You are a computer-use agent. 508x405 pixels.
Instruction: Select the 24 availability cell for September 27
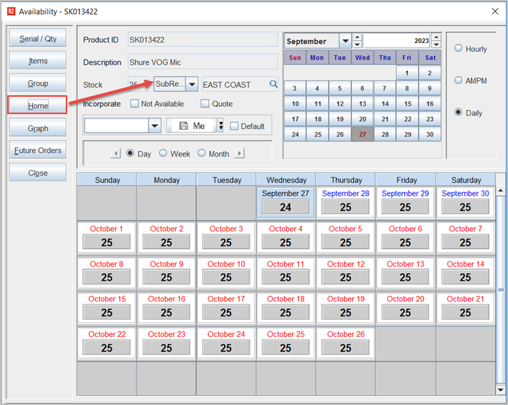[285, 207]
